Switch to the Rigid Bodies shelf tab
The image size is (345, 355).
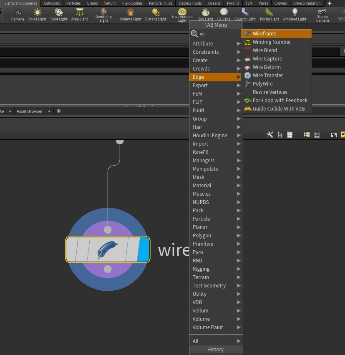(x=132, y=3)
